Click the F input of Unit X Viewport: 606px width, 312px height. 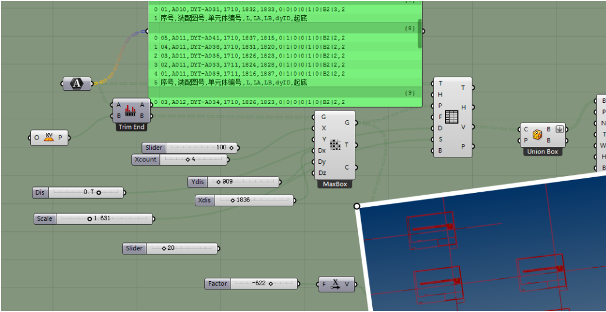click(x=324, y=284)
